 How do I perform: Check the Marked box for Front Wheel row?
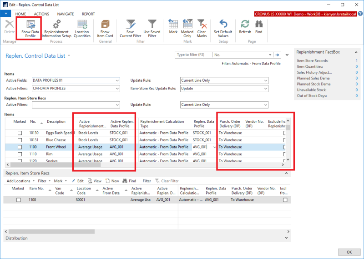tap(20, 147)
